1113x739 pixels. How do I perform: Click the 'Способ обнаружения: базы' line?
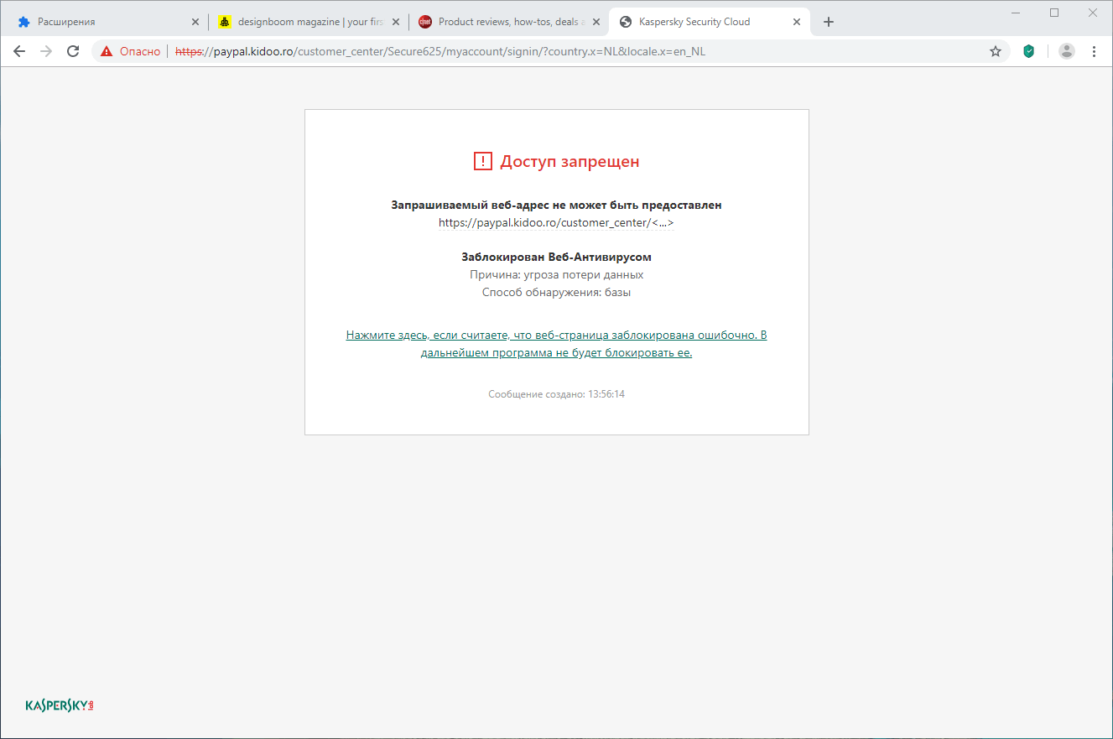point(556,293)
